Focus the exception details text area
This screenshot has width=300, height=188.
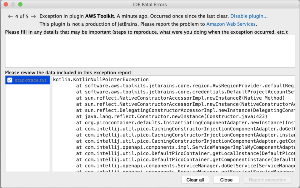tap(150, 51)
